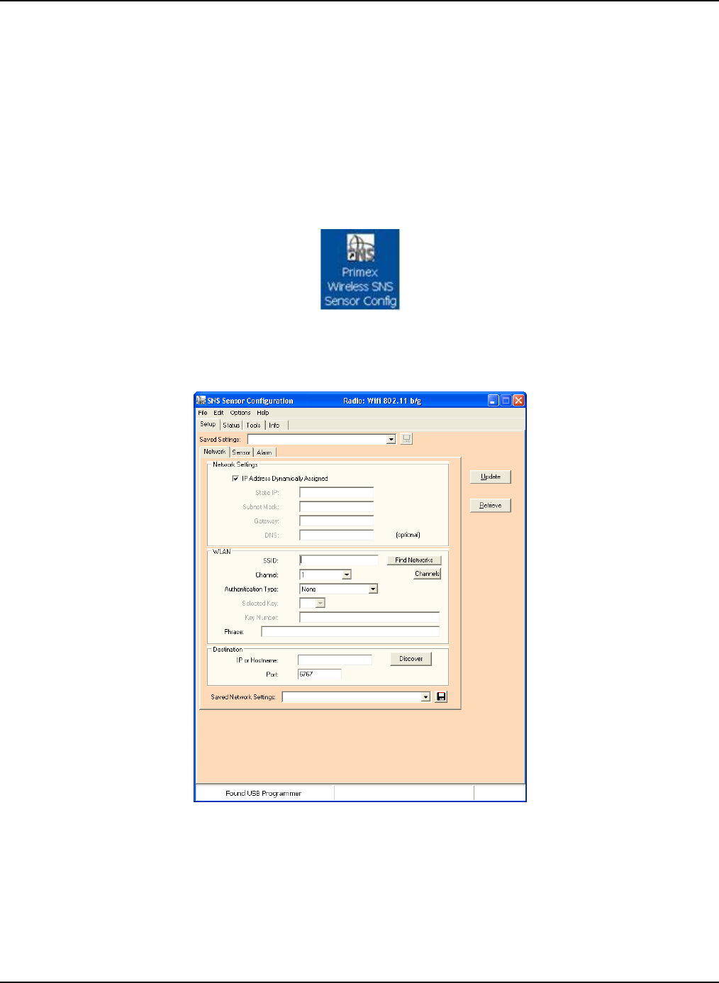The height and width of the screenshot is (983, 719).
Task: Click the Static IP field
Action: point(336,492)
